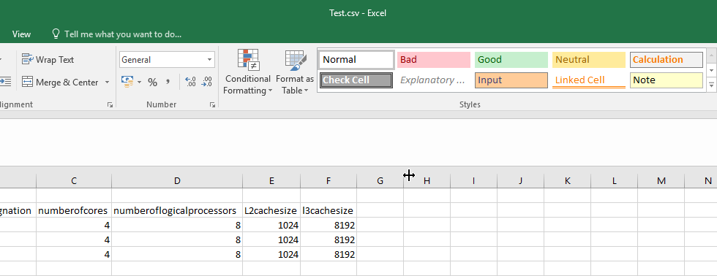Screen dimensions: 717x276
Task: Select column J header
Action: [520, 180]
